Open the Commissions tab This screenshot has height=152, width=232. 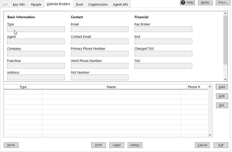tap(98, 4)
